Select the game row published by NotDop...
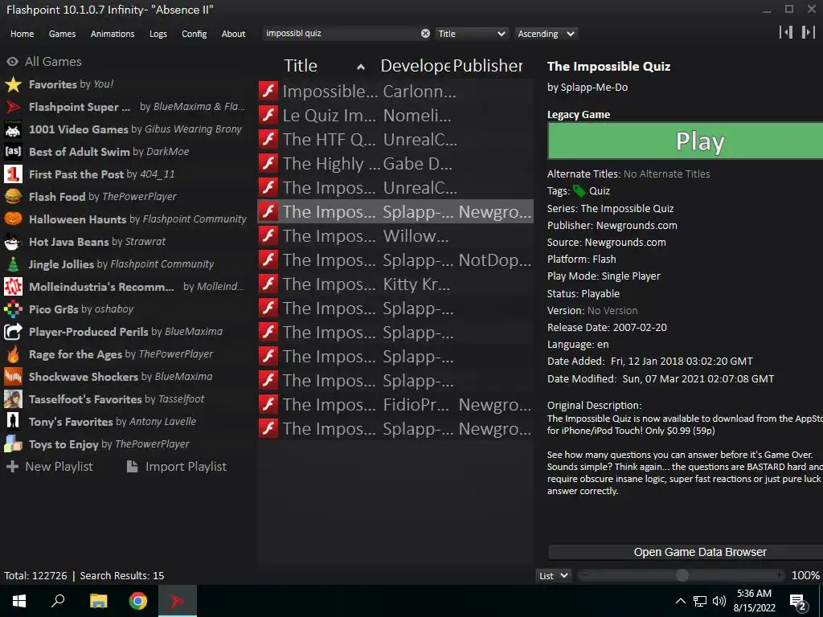This screenshot has height=617, width=823. coord(395,260)
